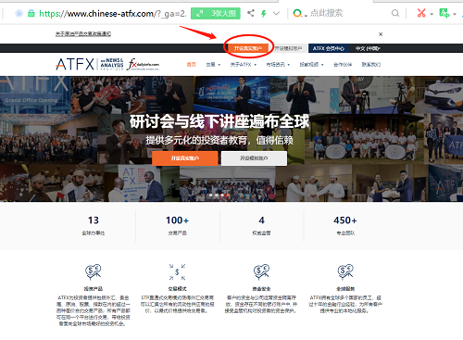Click the banner subtitle ending in 值得信赖
Screen dimensions: 463x340
pos(219,141)
